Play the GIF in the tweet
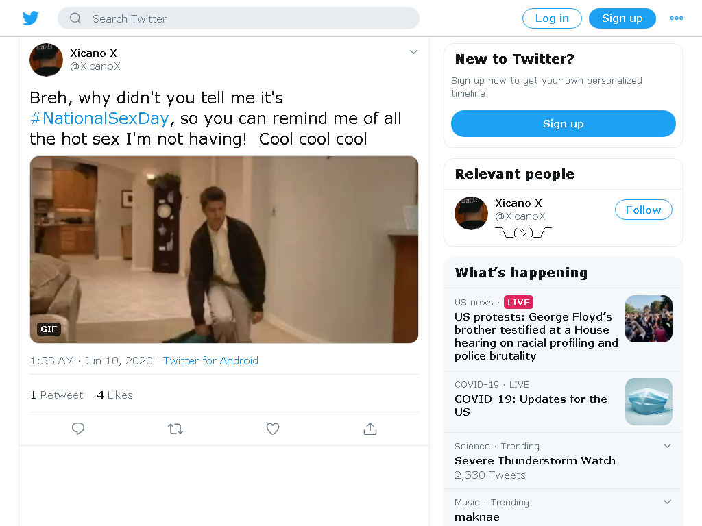Viewport: 702px width, 526px height. coord(224,249)
